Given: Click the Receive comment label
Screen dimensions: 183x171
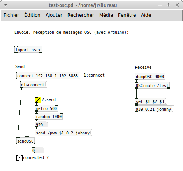Looking at the screenshot, I should 143,67.
